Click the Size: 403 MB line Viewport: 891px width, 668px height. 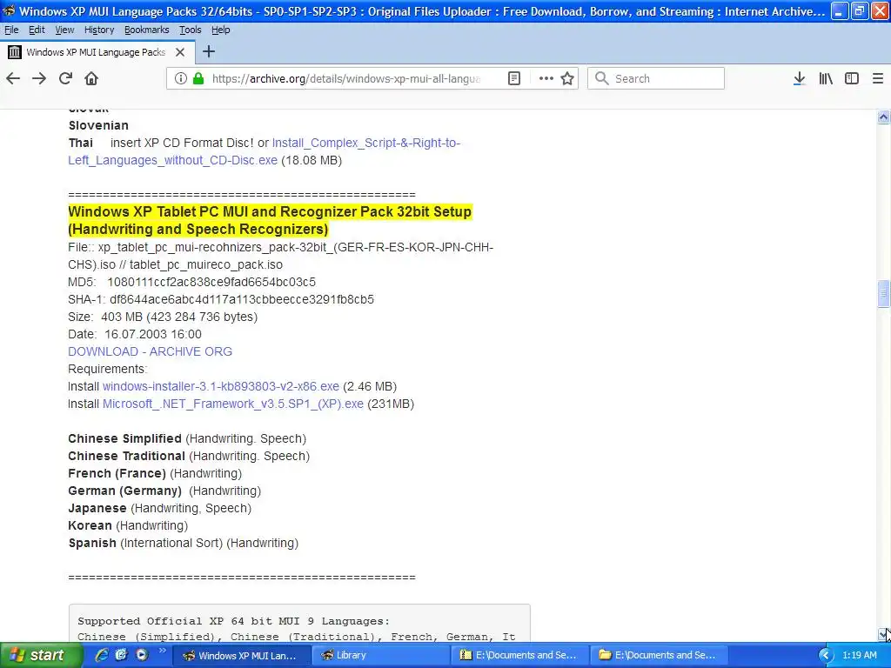(163, 317)
